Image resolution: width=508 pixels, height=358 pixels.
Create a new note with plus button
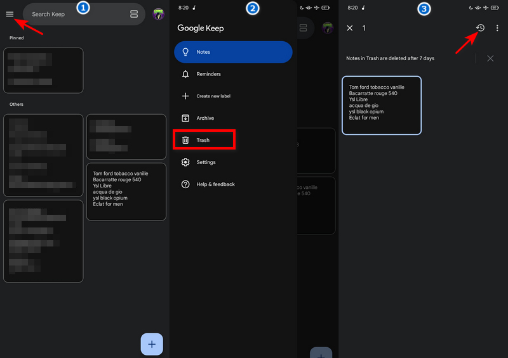(152, 344)
